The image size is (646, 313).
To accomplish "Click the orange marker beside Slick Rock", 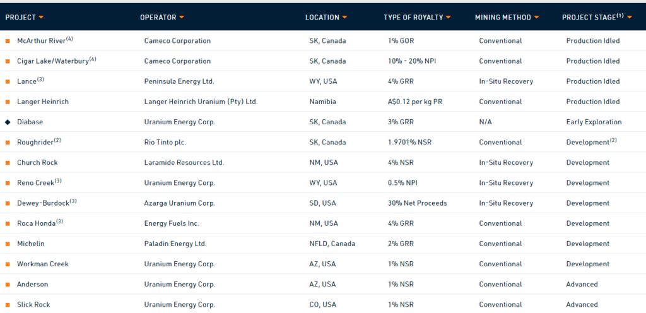I will click(8, 305).
